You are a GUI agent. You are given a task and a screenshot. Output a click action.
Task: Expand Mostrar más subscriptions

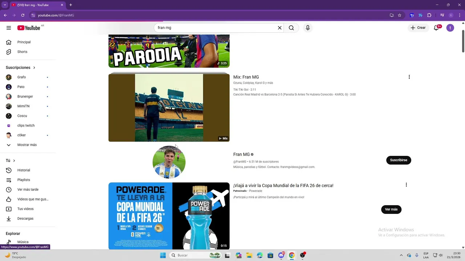[28, 145]
